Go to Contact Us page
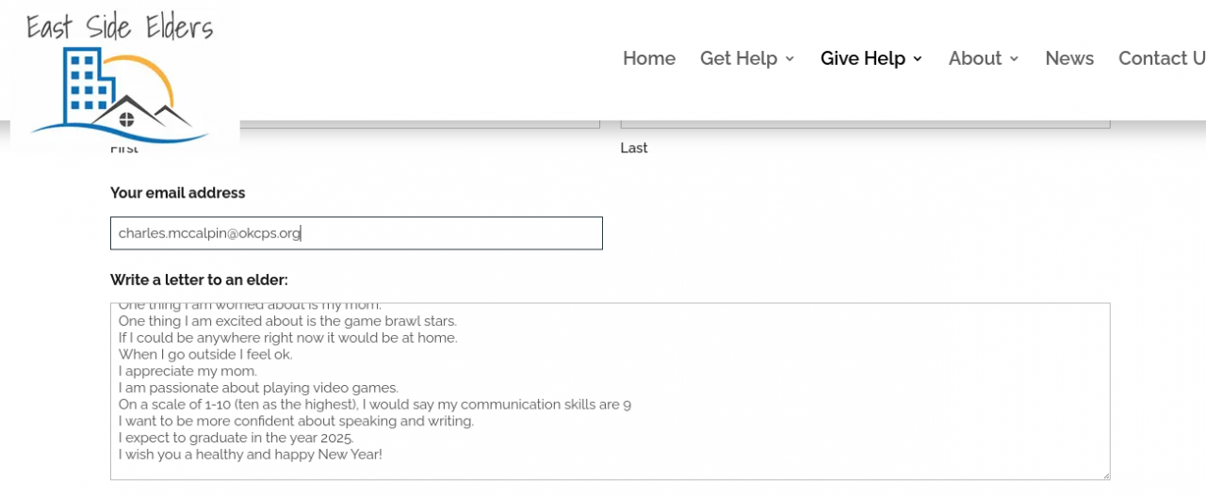Image resolution: width=1206 pixels, height=497 pixels. 1162,58
